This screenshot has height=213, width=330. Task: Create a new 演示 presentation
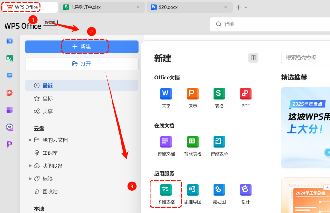[x=193, y=98]
